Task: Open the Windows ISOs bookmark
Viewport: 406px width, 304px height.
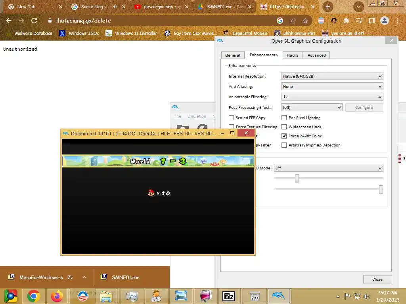Action: (x=79, y=33)
